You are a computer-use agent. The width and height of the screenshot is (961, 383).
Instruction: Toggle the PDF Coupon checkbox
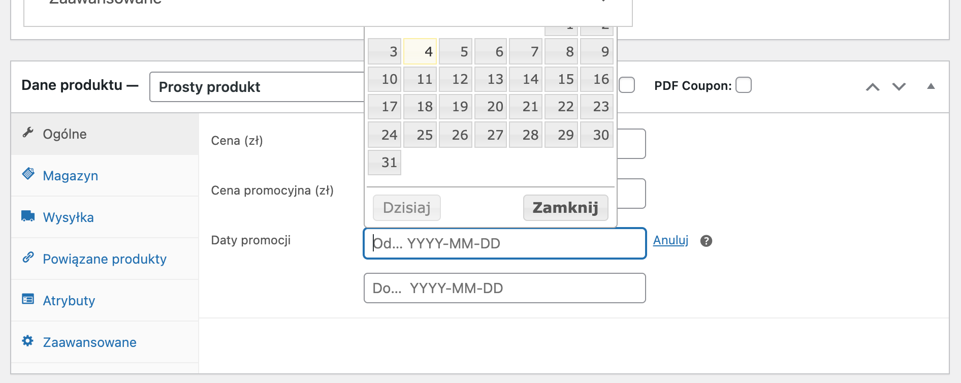(744, 85)
